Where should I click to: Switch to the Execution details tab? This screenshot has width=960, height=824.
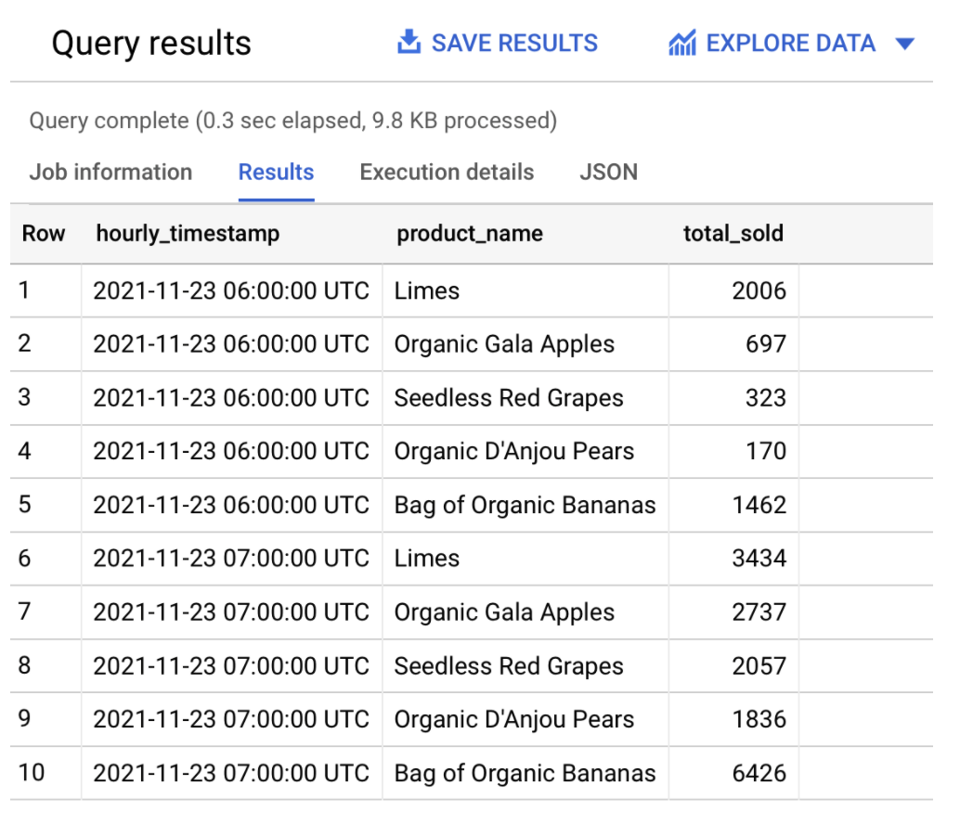[446, 172]
